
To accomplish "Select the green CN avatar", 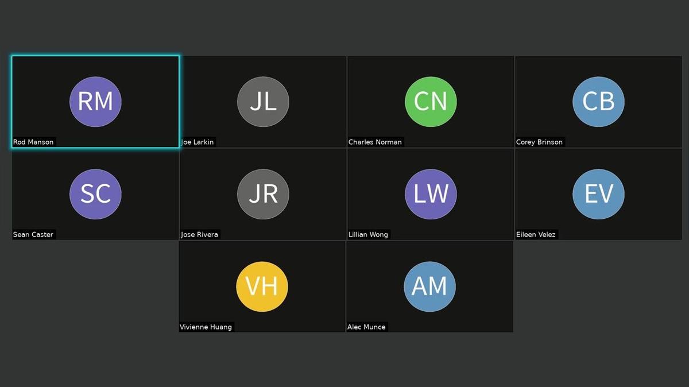I will 431,102.
